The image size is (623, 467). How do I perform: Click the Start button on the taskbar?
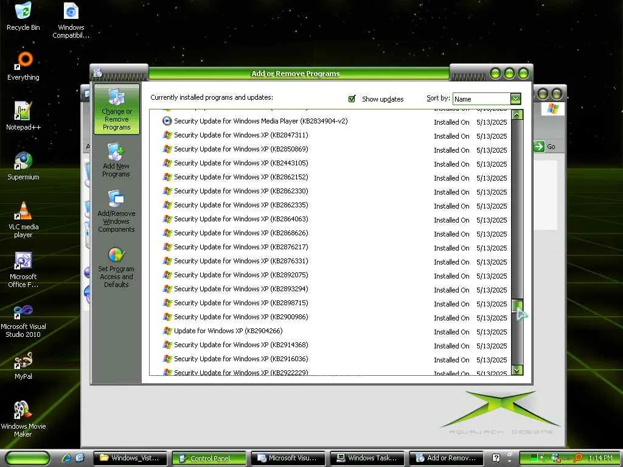pos(28,458)
